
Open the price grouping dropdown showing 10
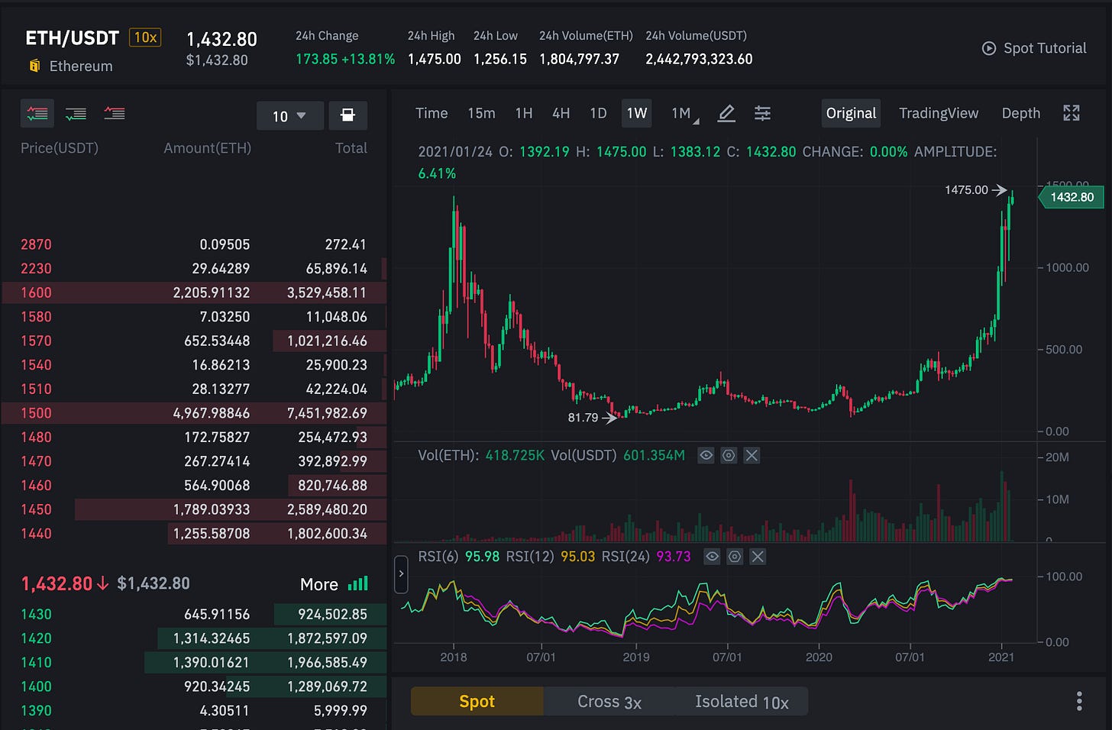(x=289, y=116)
